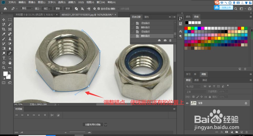This screenshot has width=253, height=136.
Task: Click the foreground color swatch
Action: coord(5,74)
